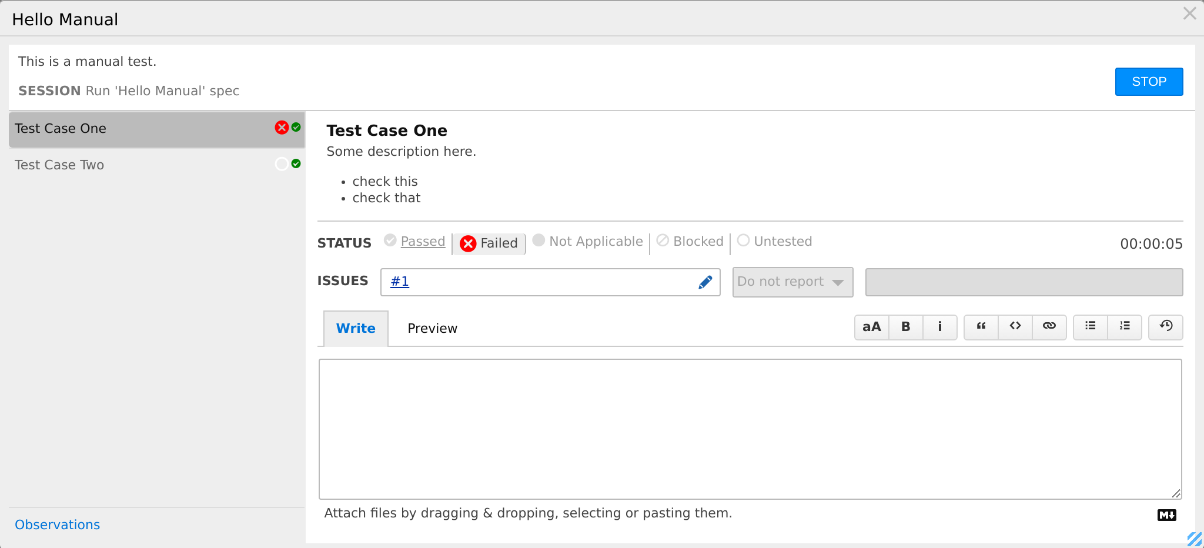Open issue link #1
This screenshot has width=1204, height=548.
[400, 282]
